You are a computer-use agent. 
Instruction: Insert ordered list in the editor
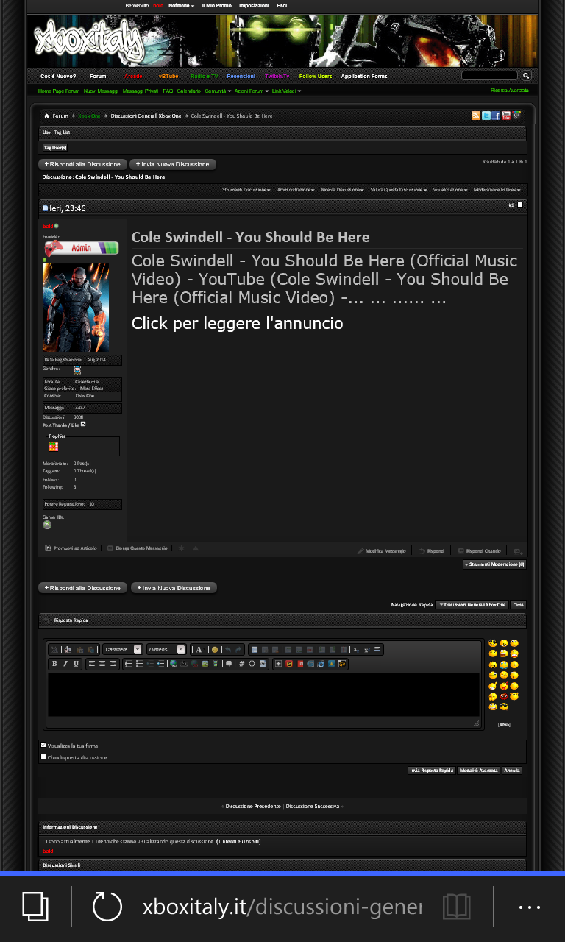[128, 664]
